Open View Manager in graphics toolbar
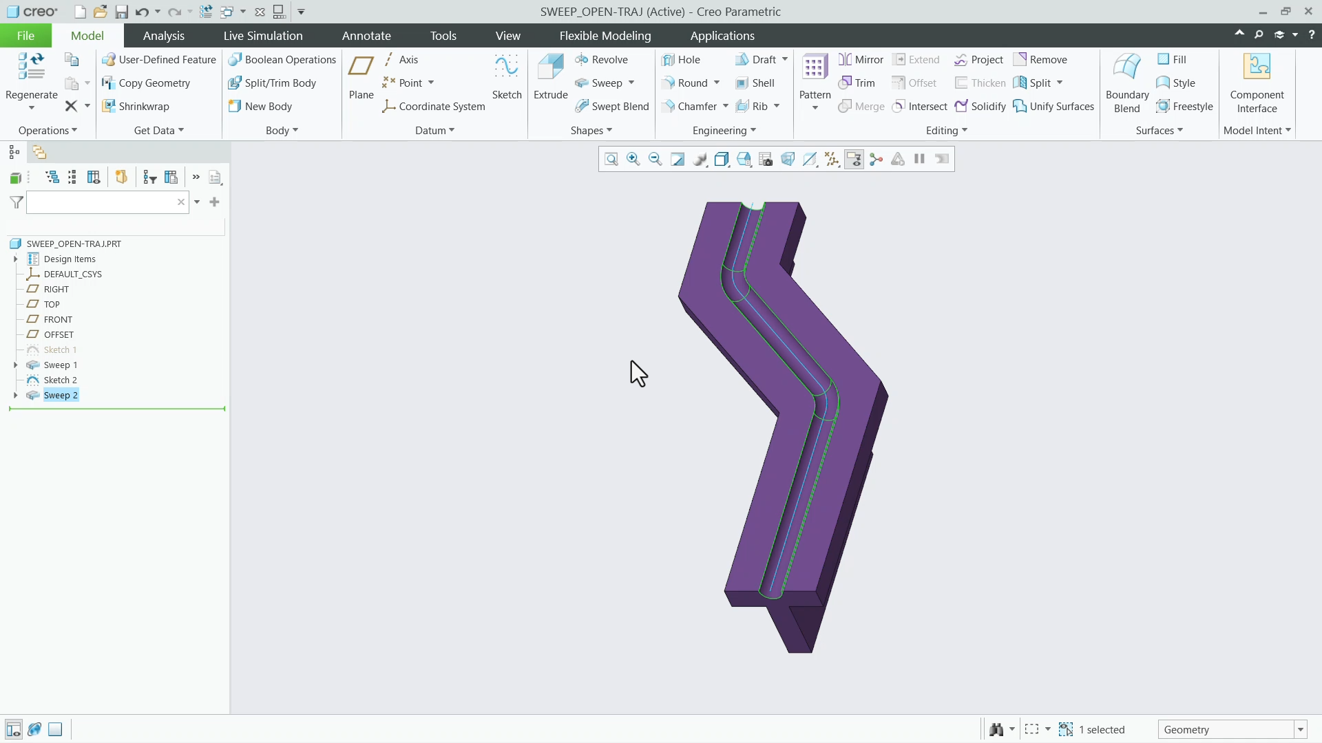The width and height of the screenshot is (1322, 743). (766, 160)
